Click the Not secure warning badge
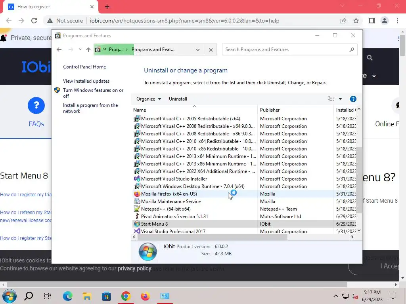The height and width of the screenshot is (304, 406). pyautogui.click(x=65, y=21)
